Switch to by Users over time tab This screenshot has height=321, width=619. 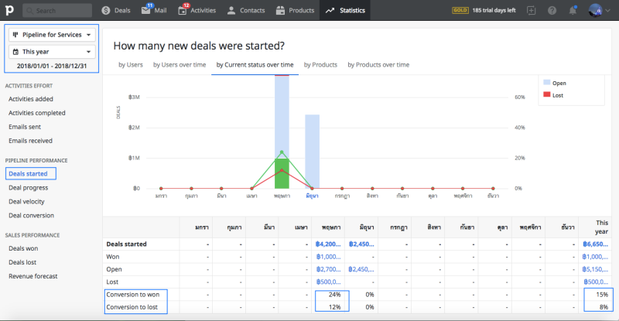click(180, 65)
